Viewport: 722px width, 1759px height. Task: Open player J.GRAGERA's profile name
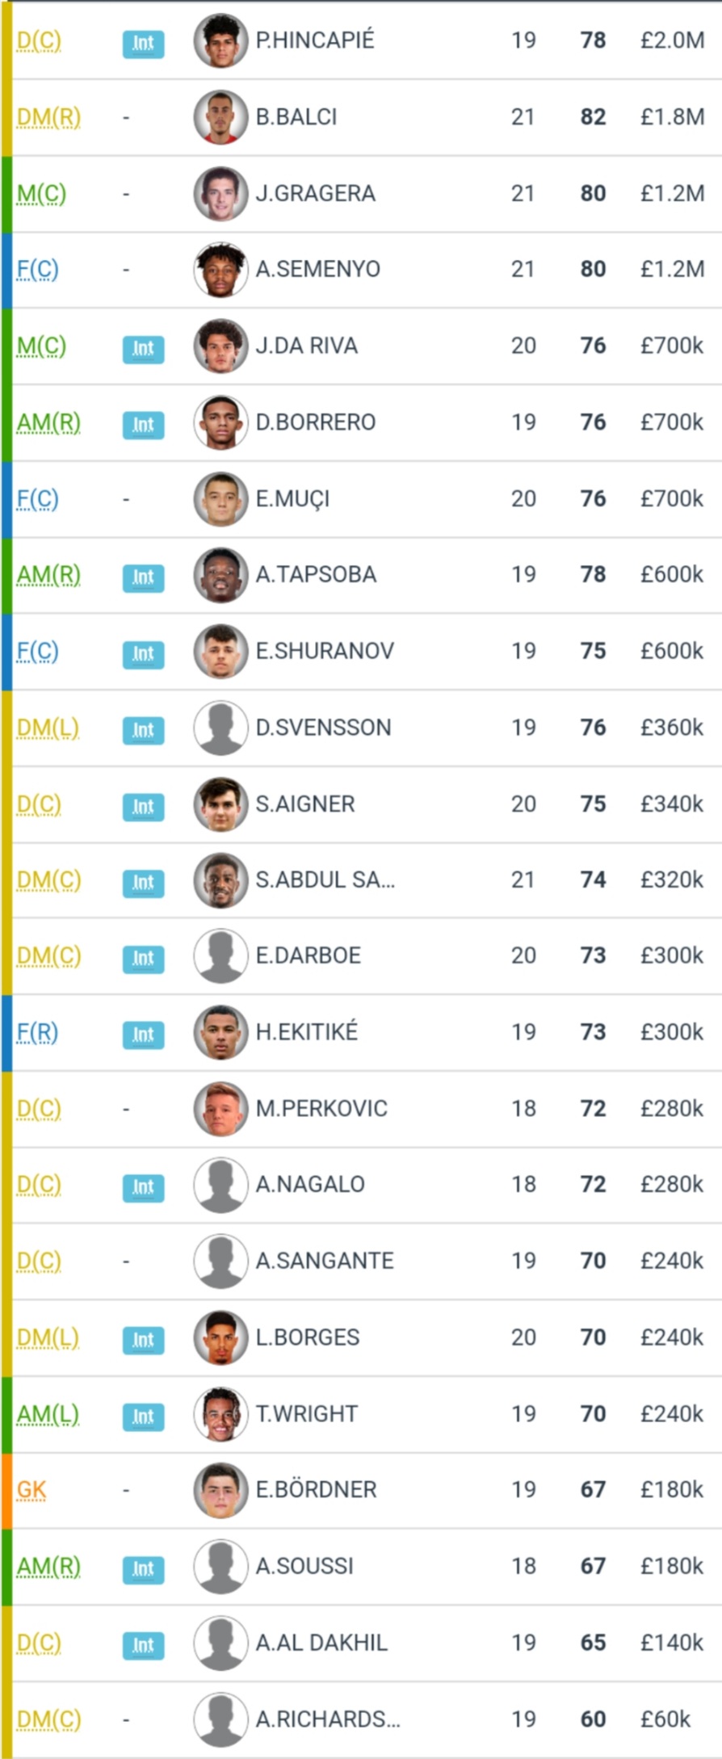(315, 193)
